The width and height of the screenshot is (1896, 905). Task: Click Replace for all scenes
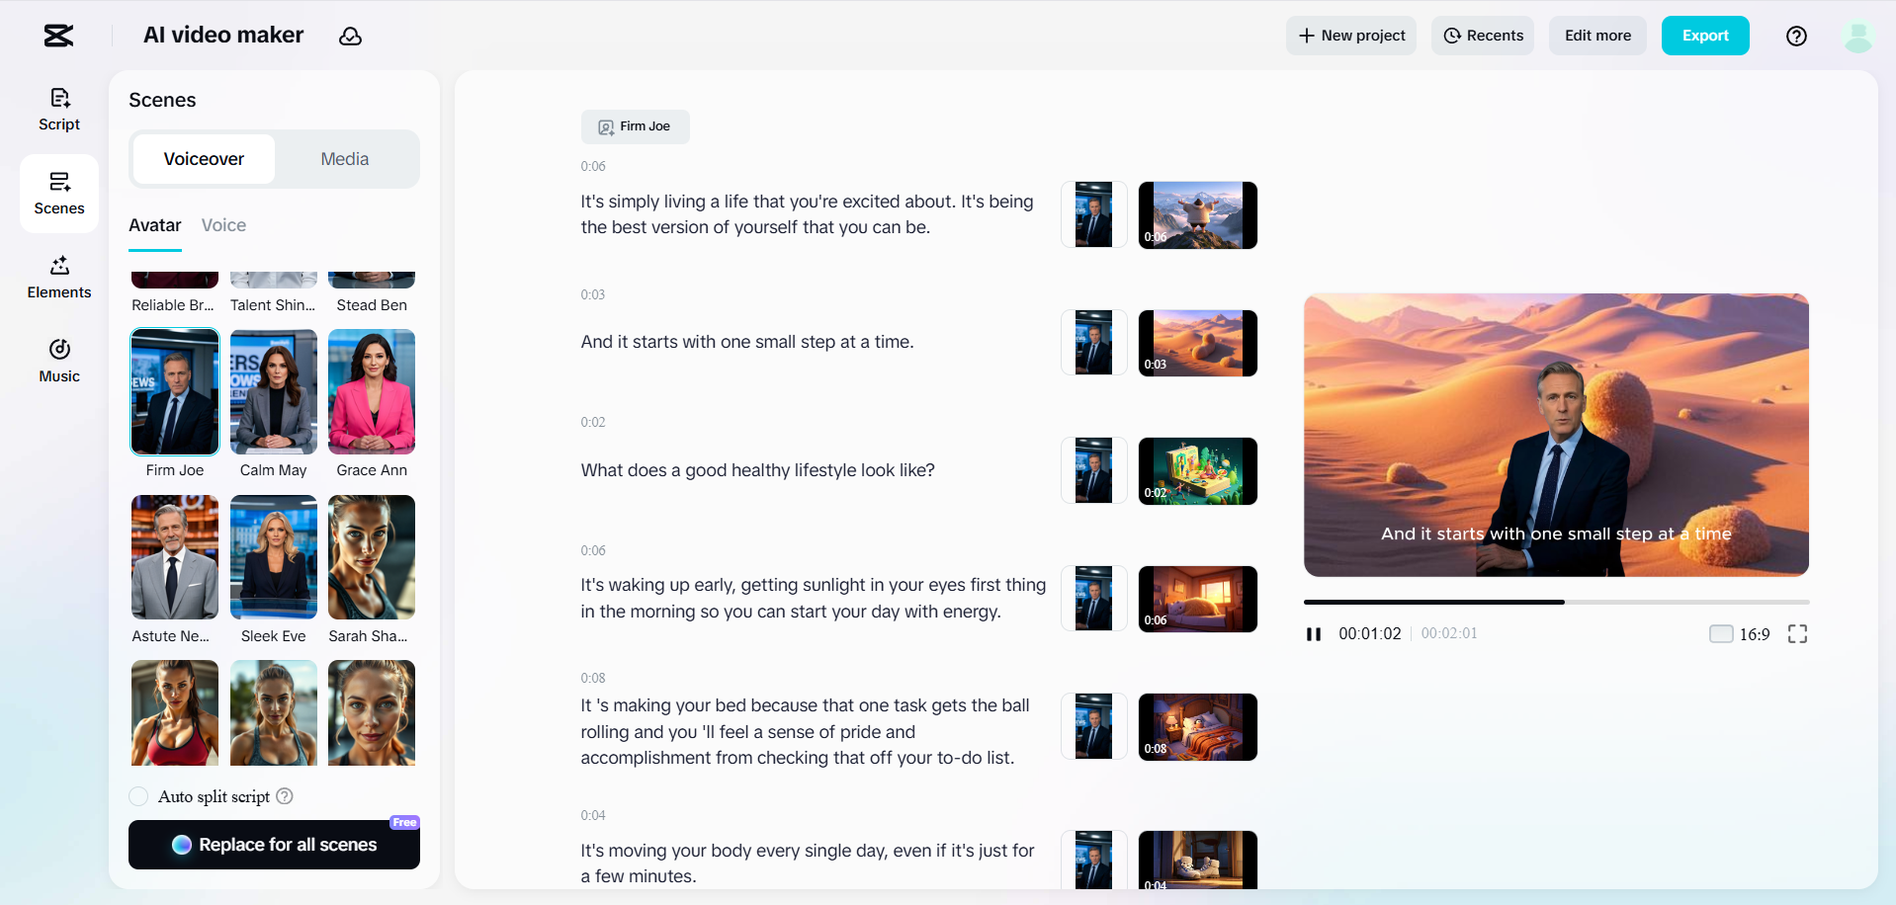coord(274,845)
